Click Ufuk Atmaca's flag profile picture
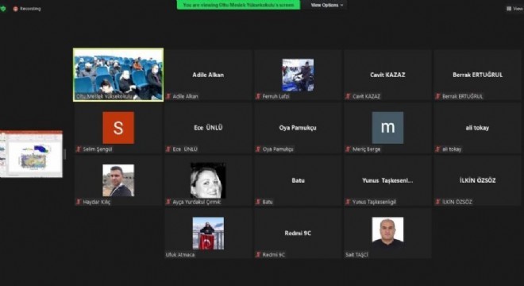The width and height of the screenshot is (524, 286). tap(208, 233)
